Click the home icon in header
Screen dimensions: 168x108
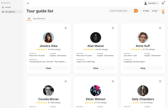(28, 3)
